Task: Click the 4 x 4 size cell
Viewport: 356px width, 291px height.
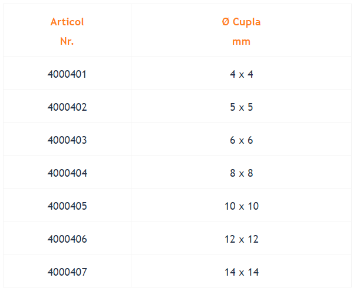Action: (241, 74)
